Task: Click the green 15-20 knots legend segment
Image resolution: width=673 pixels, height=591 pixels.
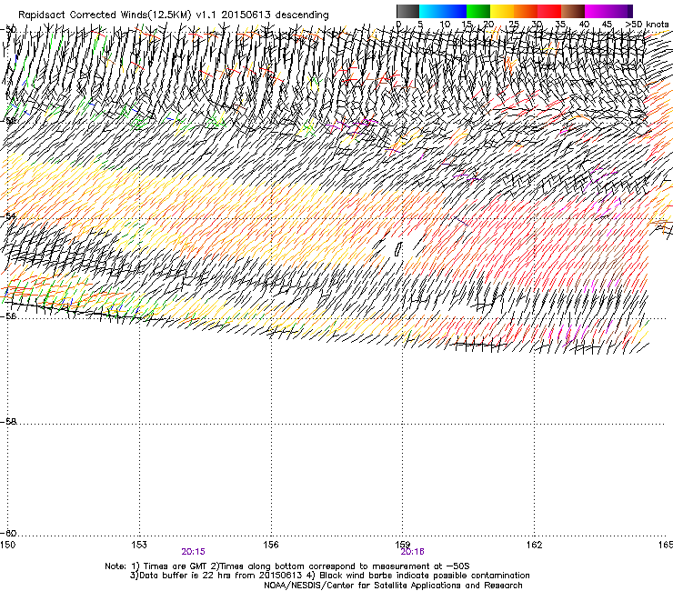Action: click(x=478, y=11)
